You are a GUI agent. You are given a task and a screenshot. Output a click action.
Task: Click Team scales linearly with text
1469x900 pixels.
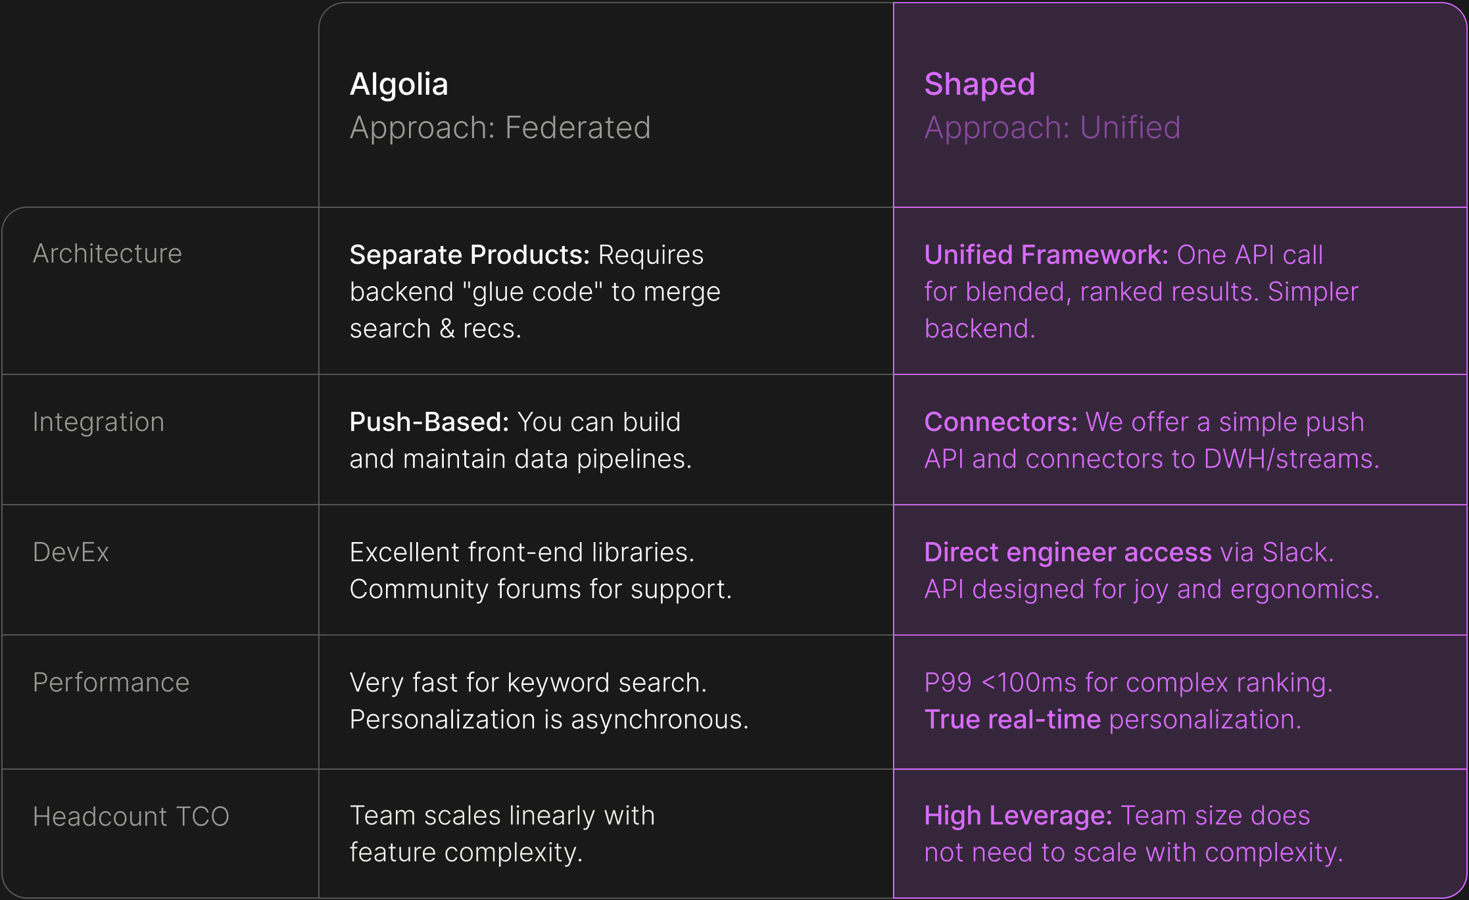pos(502,816)
